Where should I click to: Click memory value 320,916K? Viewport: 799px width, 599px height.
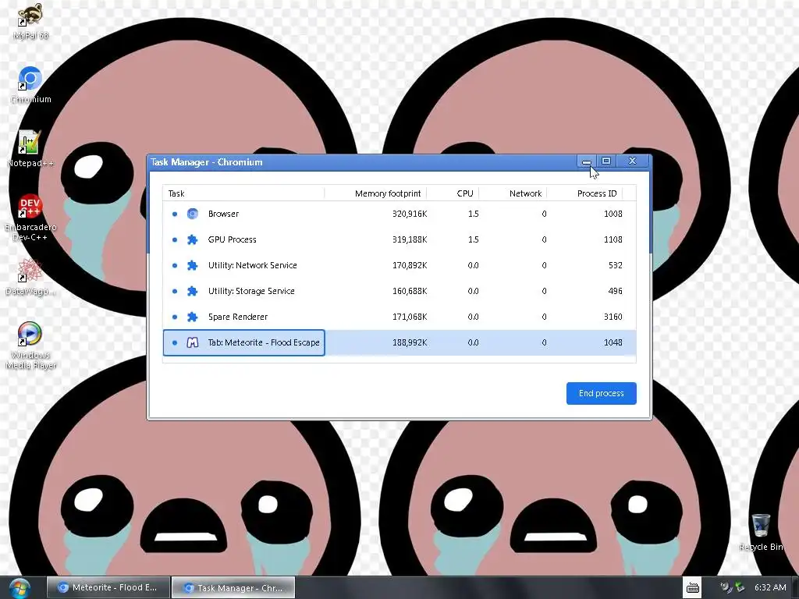[x=410, y=214]
